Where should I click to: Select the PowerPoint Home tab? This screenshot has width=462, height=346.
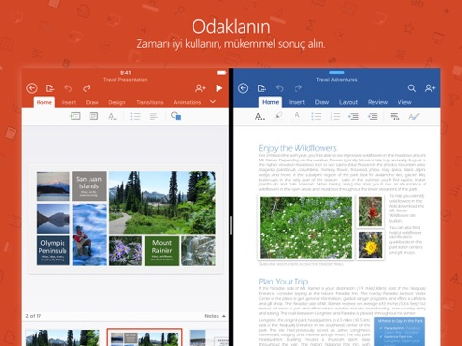click(x=44, y=102)
